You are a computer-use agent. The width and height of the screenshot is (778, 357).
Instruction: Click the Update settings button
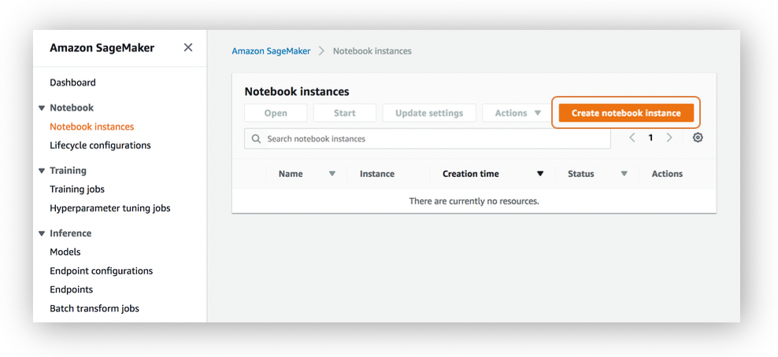[x=429, y=113]
